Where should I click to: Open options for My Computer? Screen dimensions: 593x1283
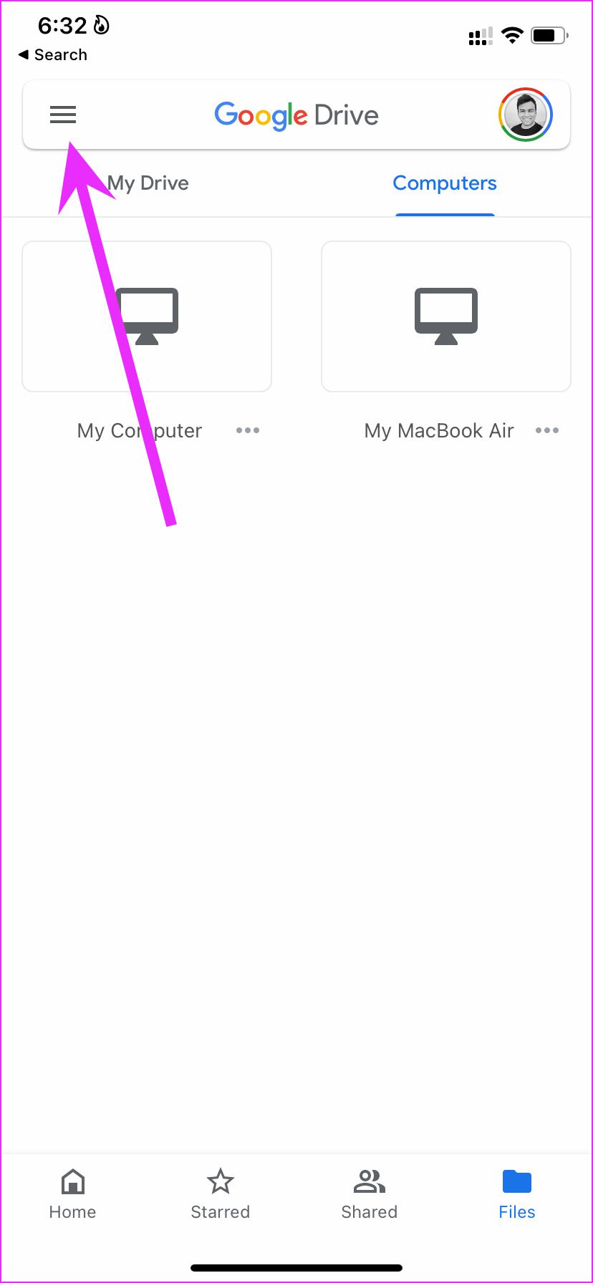coord(248,430)
